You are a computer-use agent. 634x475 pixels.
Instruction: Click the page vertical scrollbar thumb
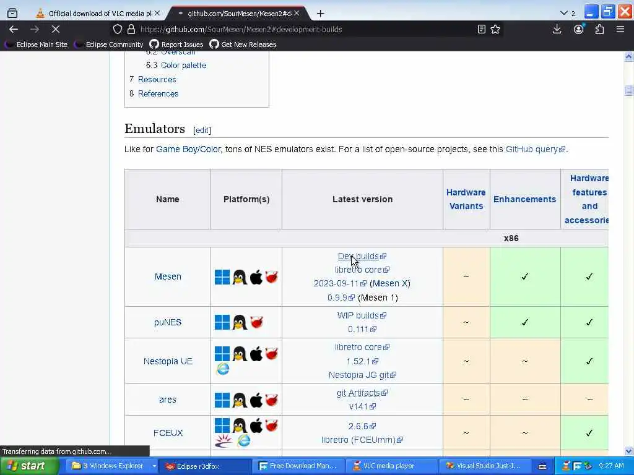point(628,90)
